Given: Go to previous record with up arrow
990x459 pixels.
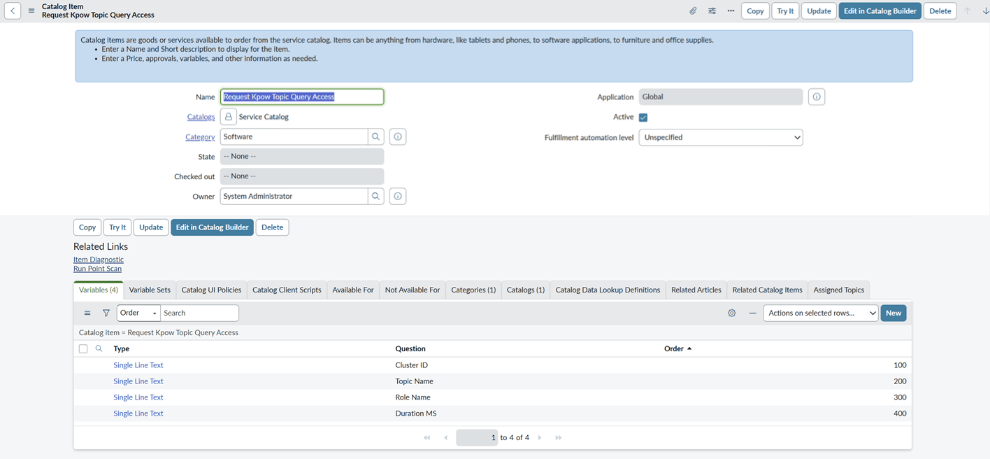Looking at the screenshot, I should (968, 11).
